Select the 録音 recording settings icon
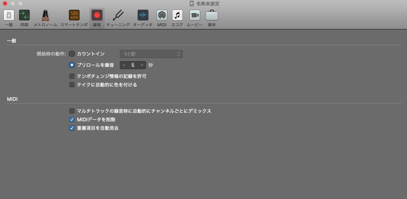Screen dimensions: 407x199 [x=97, y=15]
